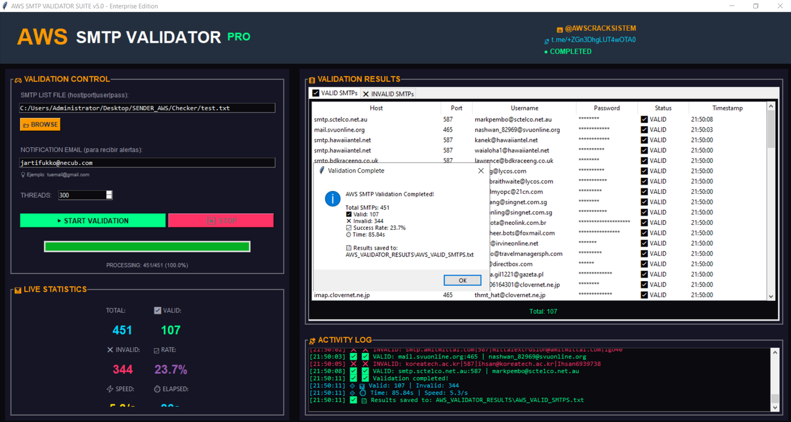Click the folder icon on the BROWSE button
This screenshot has width=791, height=422.
tap(26, 125)
